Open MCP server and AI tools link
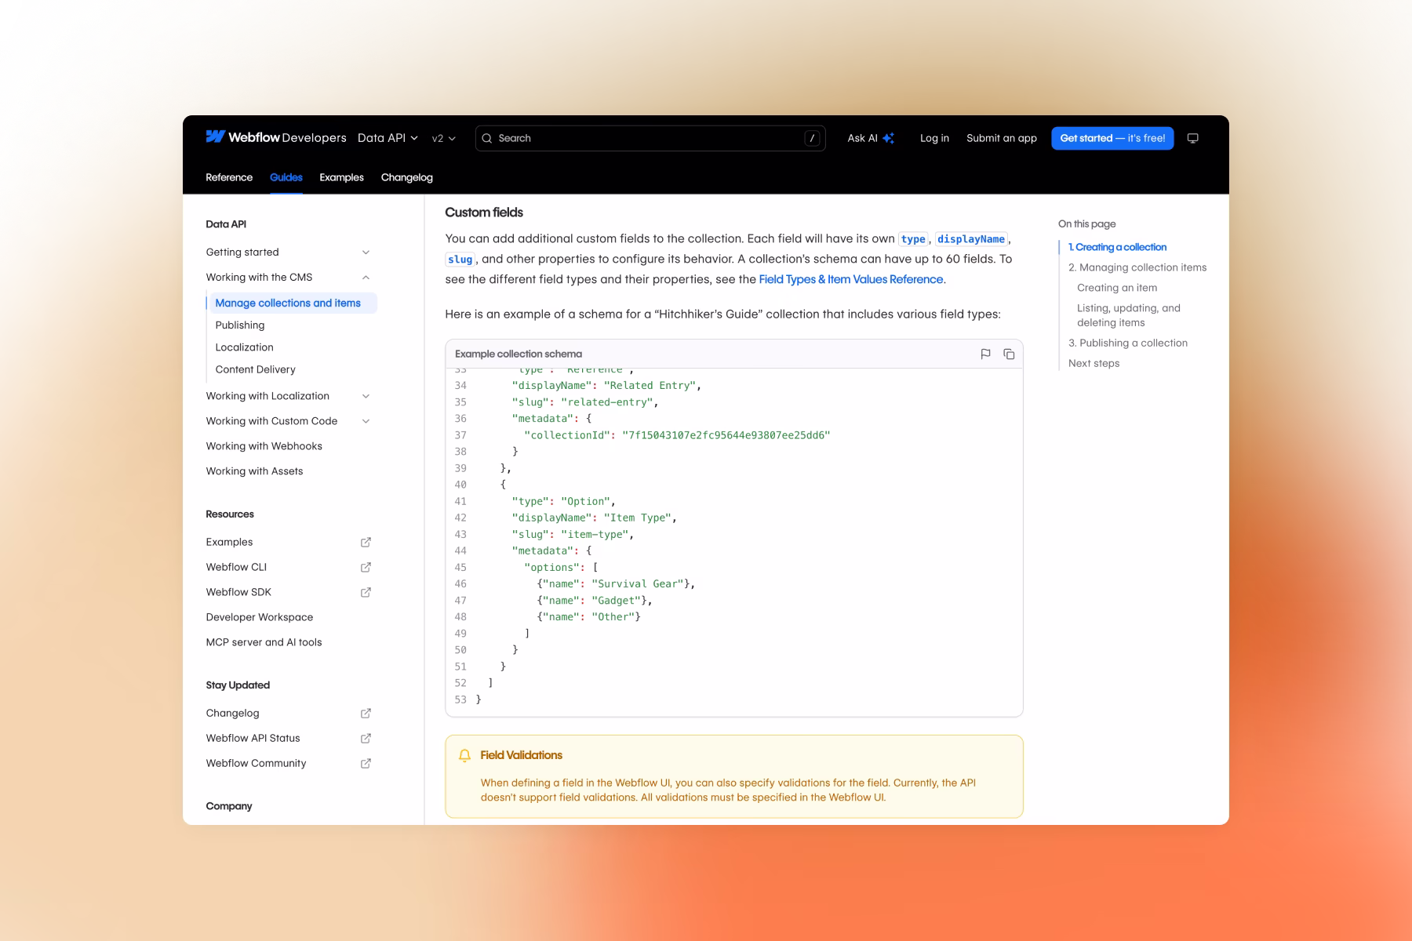The width and height of the screenshot is (1412, 941). click(x=264, y=642)
